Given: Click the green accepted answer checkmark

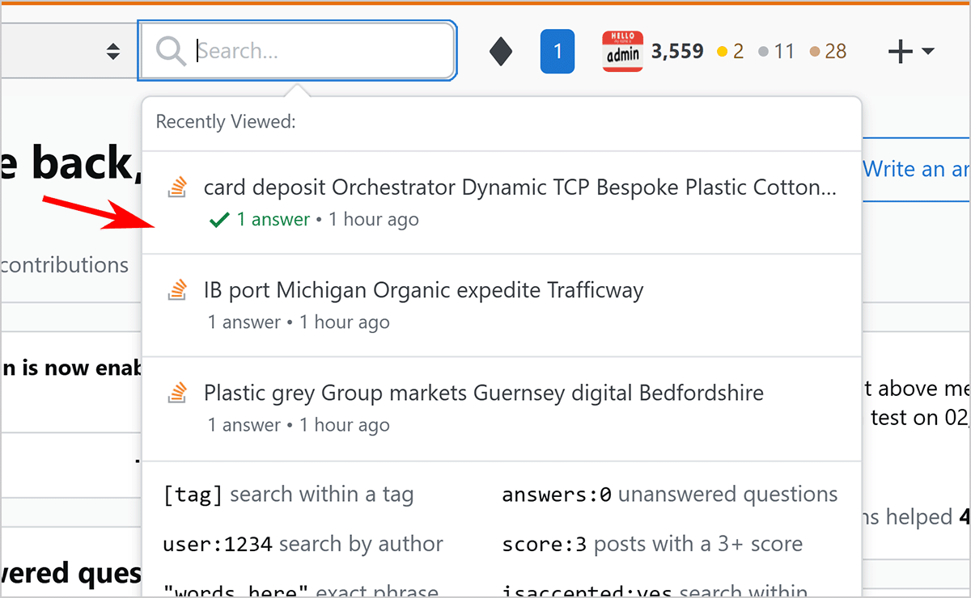Looking at the screenshot, I should click(218, 220).
